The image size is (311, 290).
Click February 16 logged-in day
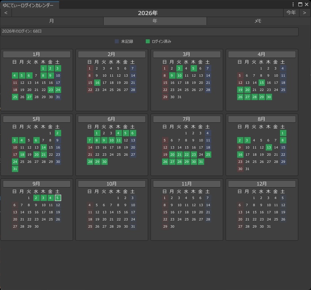tap(97, 83)
